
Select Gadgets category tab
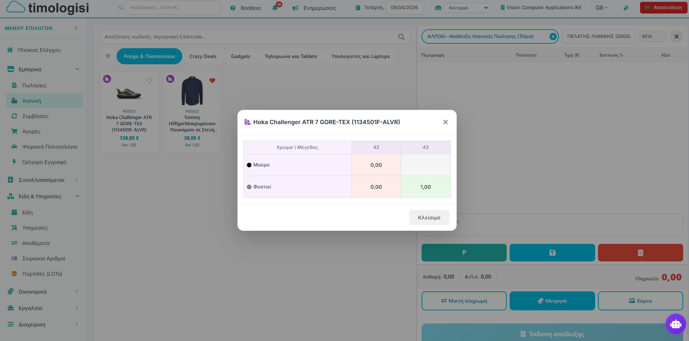pos(240,56)
